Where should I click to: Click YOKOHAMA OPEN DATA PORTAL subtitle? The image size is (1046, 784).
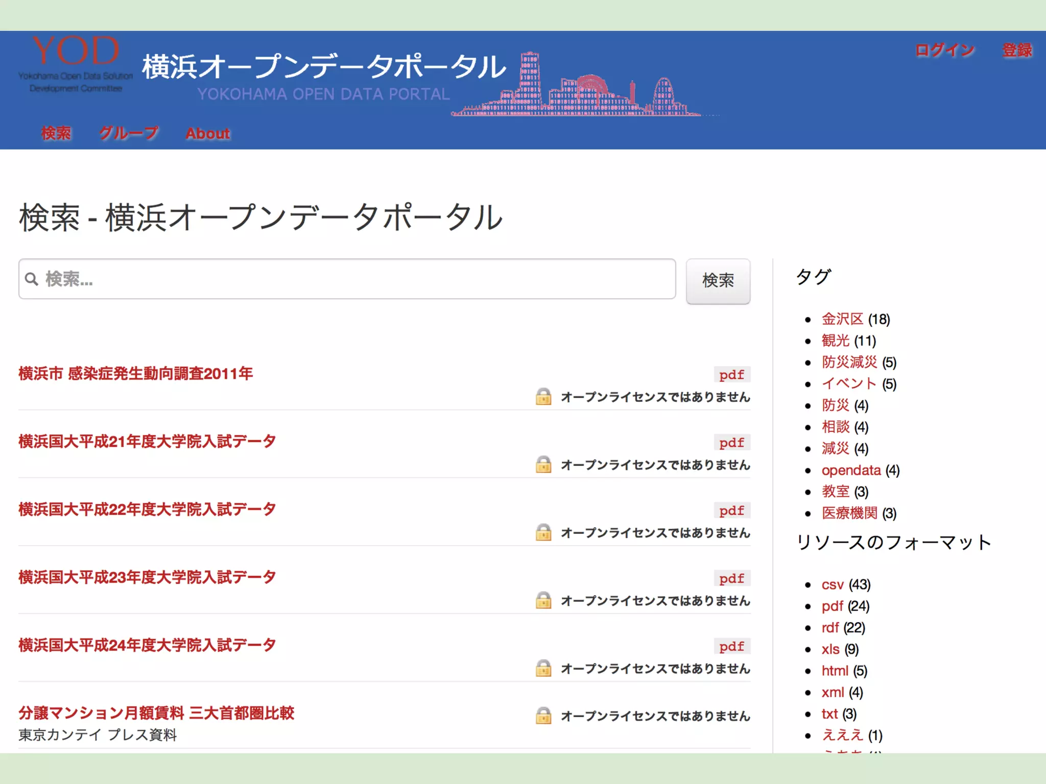click(324, 94)
